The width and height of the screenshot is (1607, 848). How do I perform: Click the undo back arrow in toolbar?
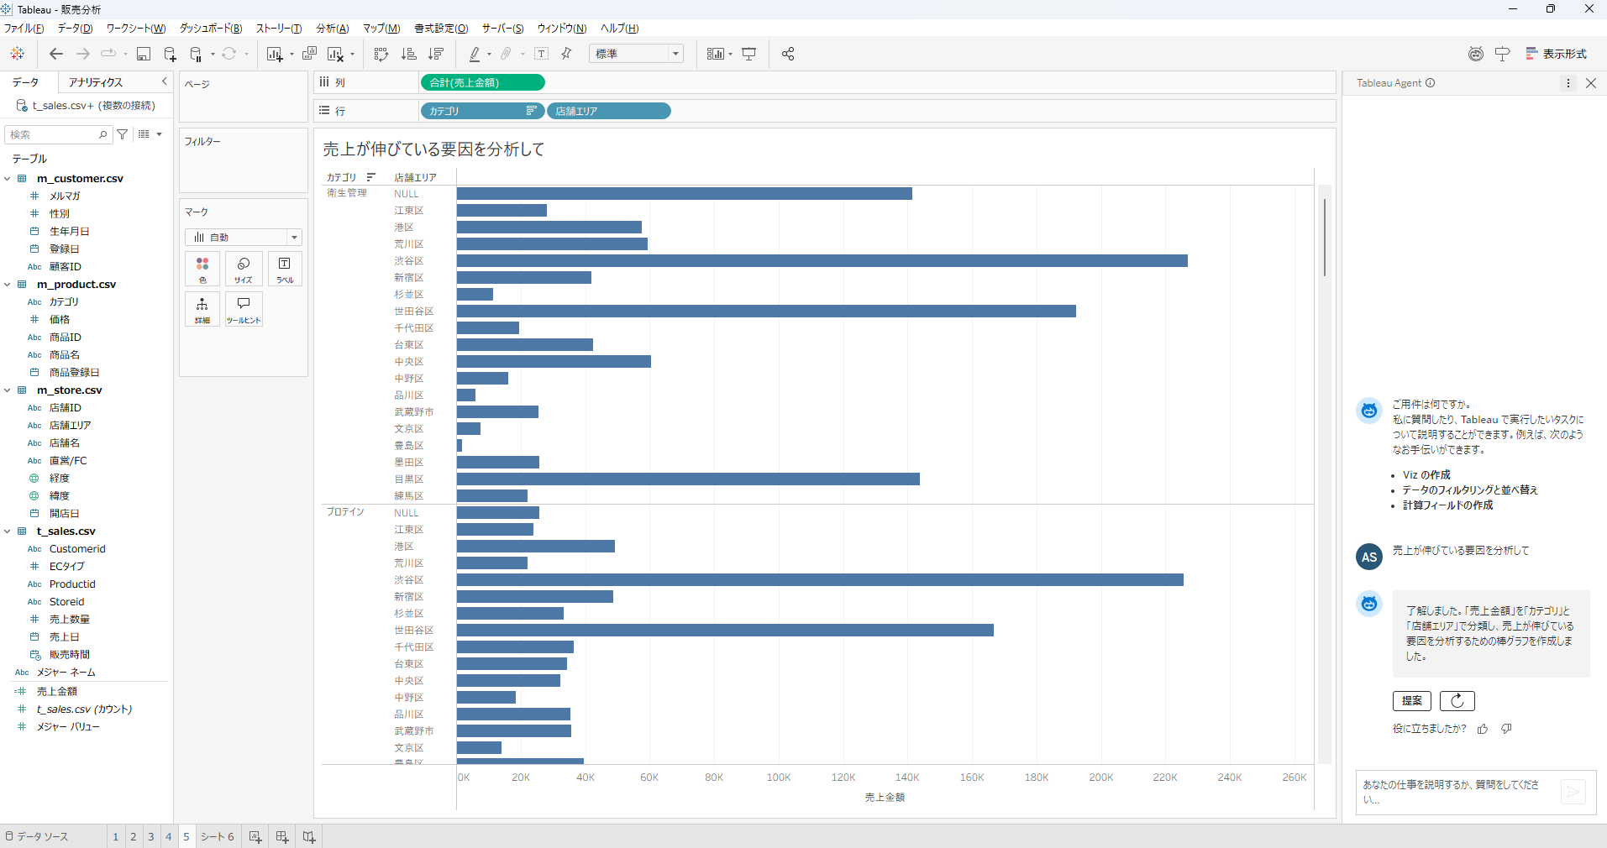[56, 54]
